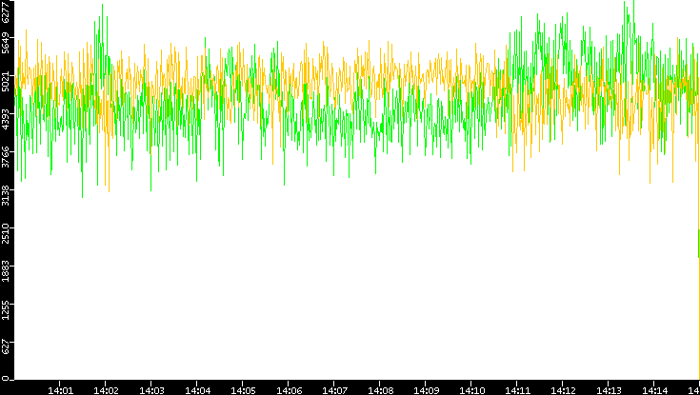Select the 14:05 time axis label
700x395 pixels.
[x=243, y=390]
